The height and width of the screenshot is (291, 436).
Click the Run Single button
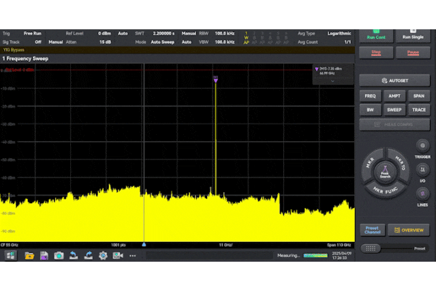point(413,36)
